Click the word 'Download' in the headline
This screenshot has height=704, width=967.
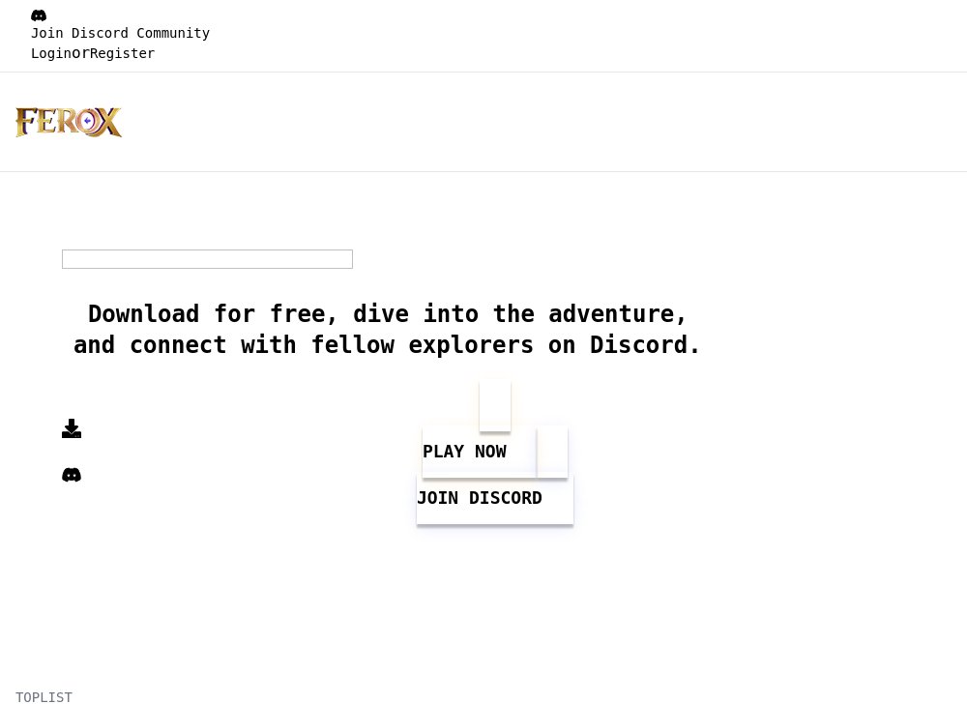[143, 314]
